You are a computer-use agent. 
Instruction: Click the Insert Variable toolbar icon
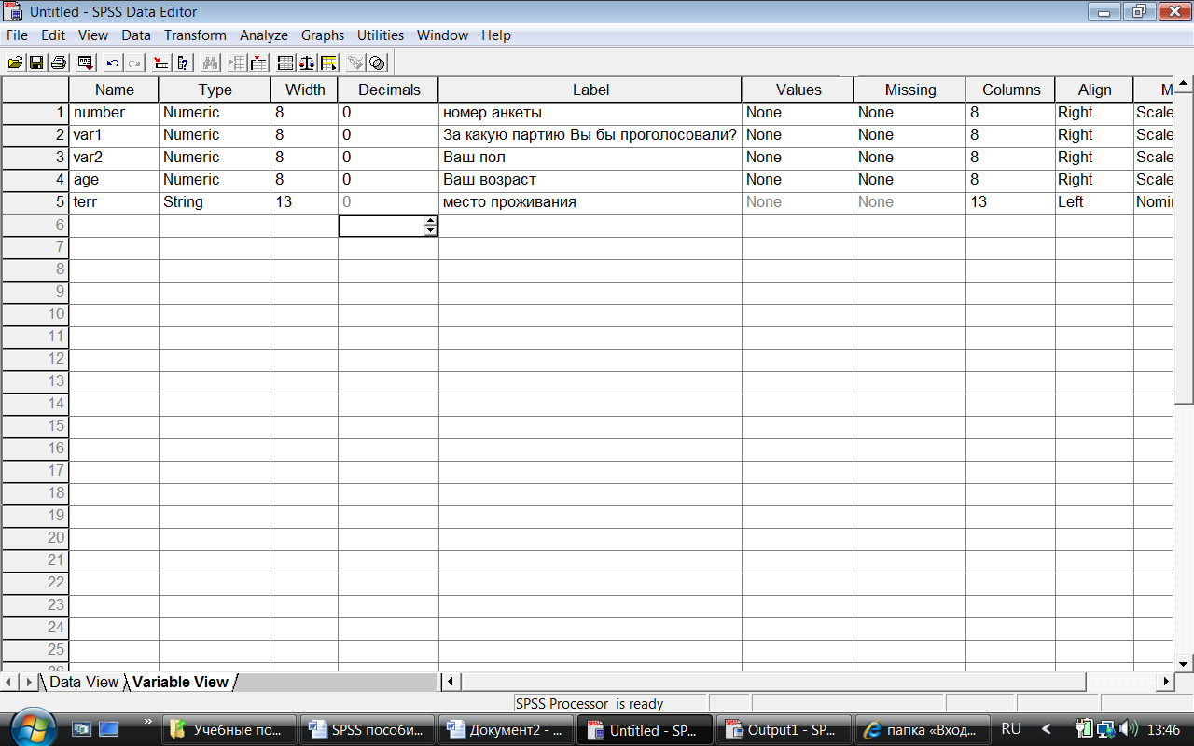(x=258, y=63)
